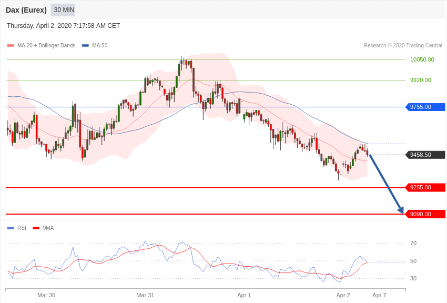This screenshot has height=303, width=447.
Task: Click the RSI 70 level label
Action: [x=413, y=243]
